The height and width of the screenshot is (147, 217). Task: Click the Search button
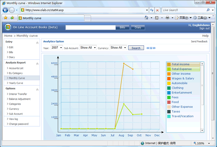136,48
